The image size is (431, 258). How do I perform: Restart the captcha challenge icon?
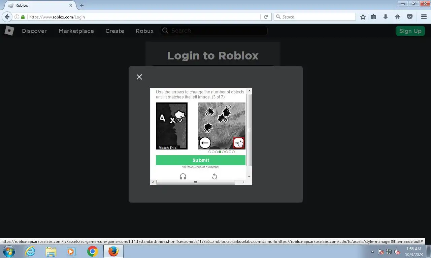[x=214, y=176]
